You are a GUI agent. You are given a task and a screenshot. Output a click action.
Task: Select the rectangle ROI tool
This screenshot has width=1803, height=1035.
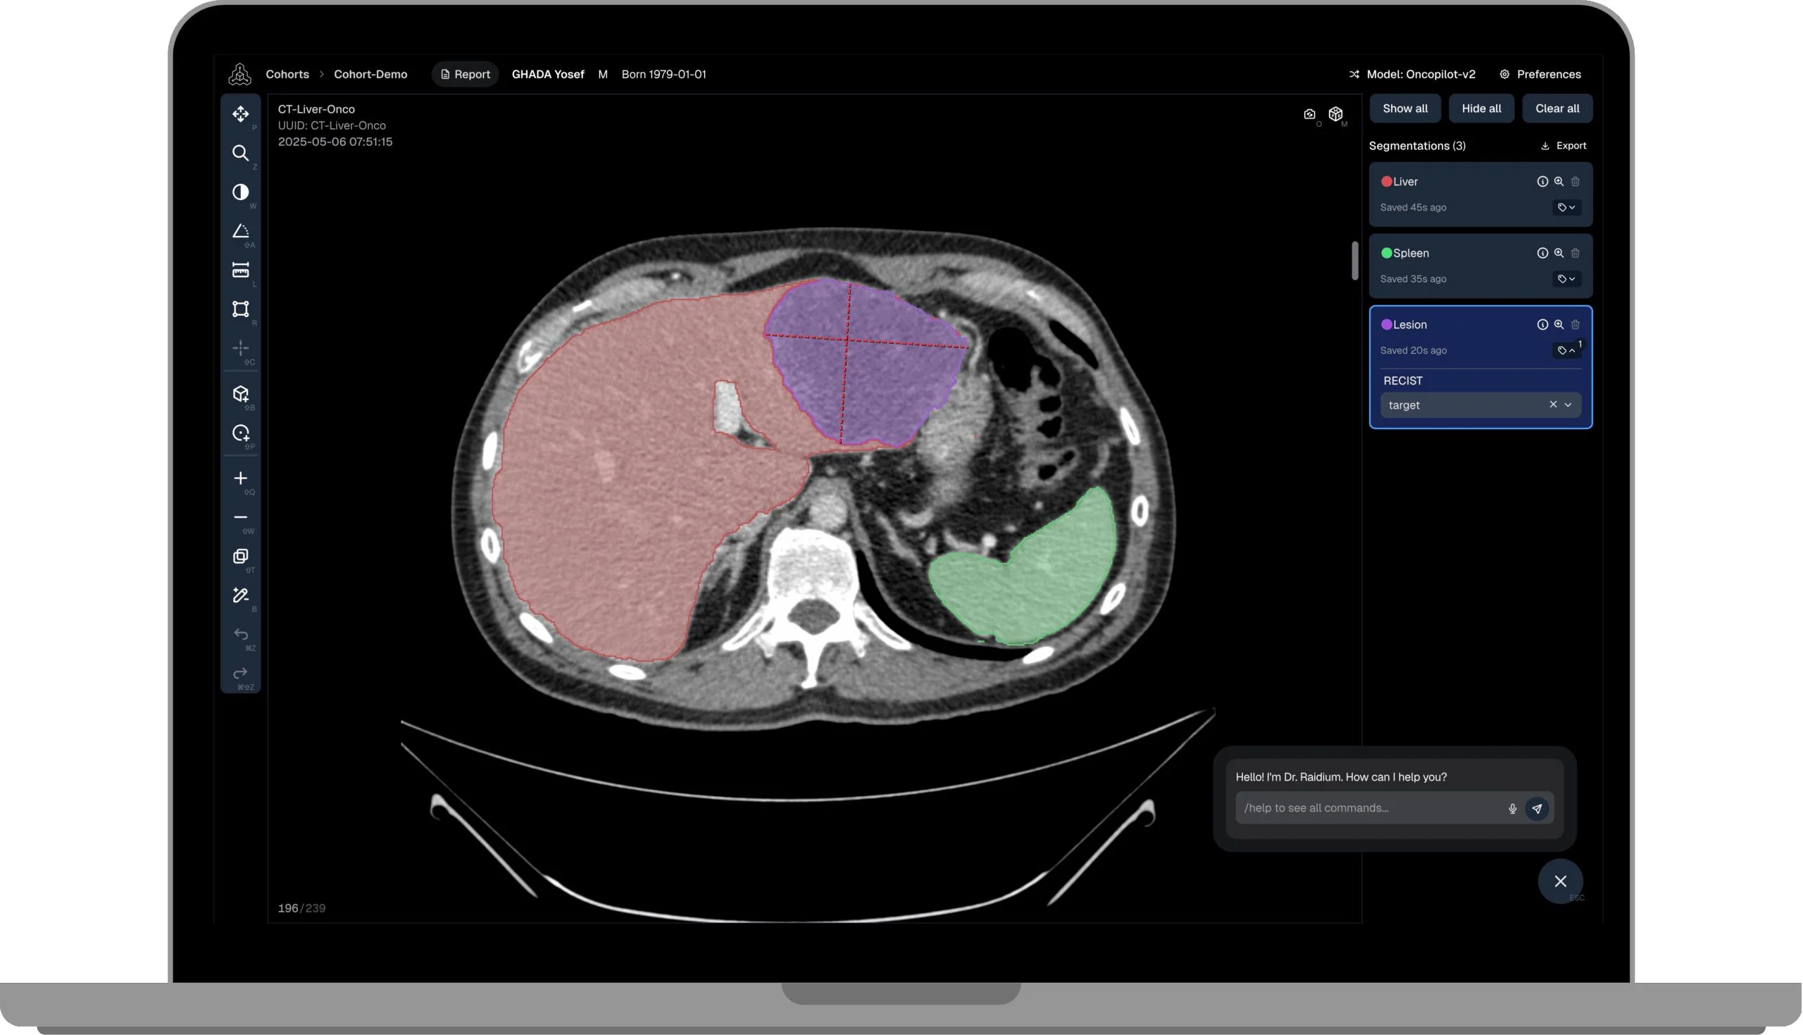(240, 309)
